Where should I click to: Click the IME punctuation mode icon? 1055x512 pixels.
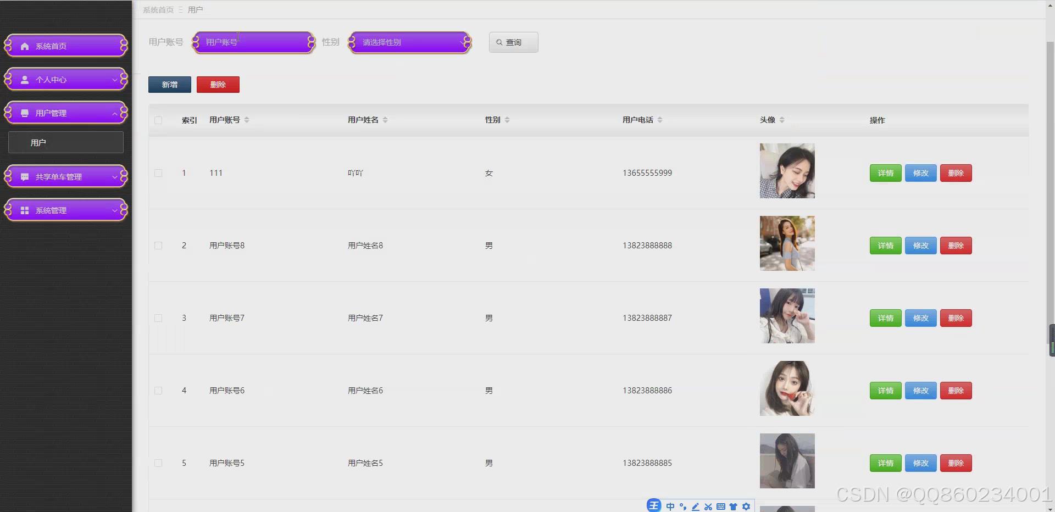(x=683, y=507)
